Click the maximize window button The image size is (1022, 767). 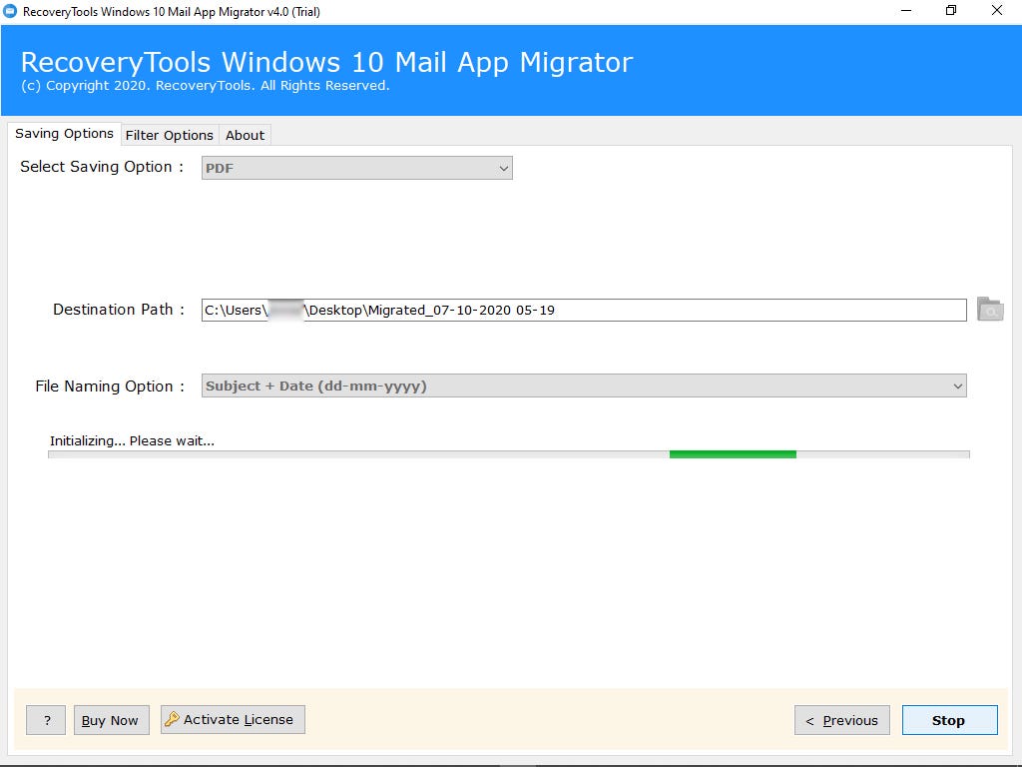pos(950,11)
